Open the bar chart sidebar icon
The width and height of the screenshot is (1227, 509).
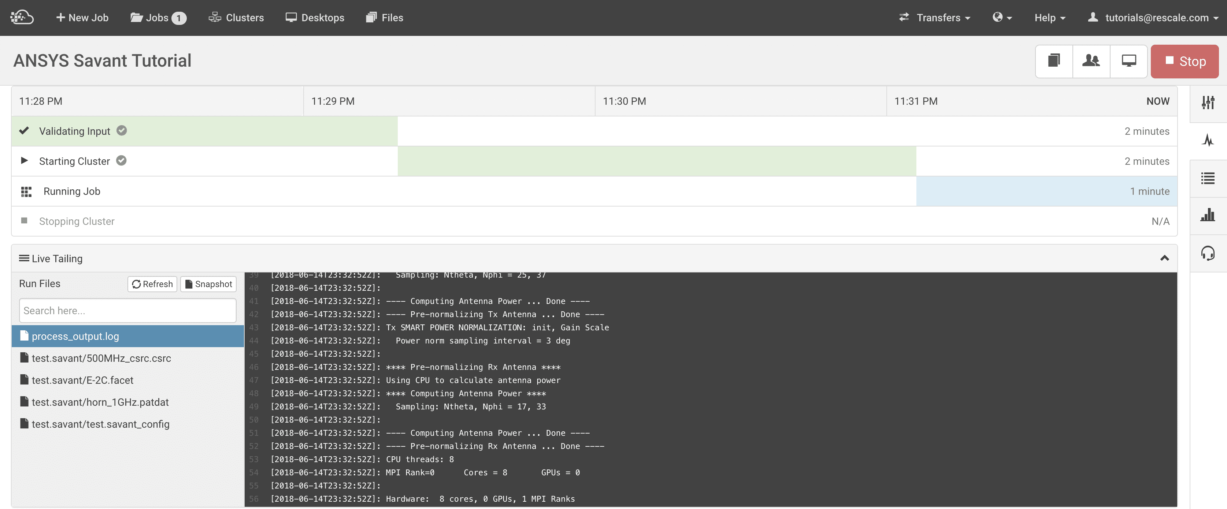pyautogui.click(x=1208, y=215)
